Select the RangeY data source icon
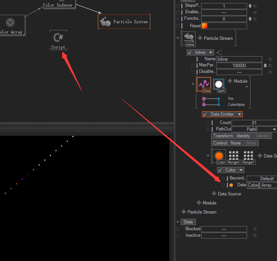Viewport: 277px width, 261px height. pyautogui.click(x=249, y=157)
